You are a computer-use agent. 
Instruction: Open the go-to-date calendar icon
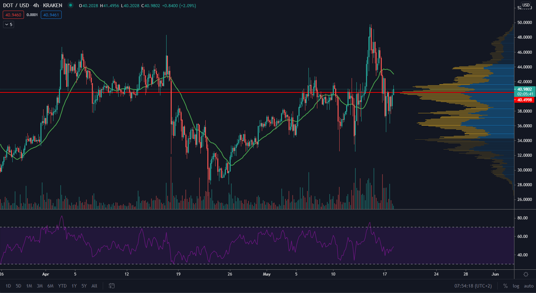[111, 286]
